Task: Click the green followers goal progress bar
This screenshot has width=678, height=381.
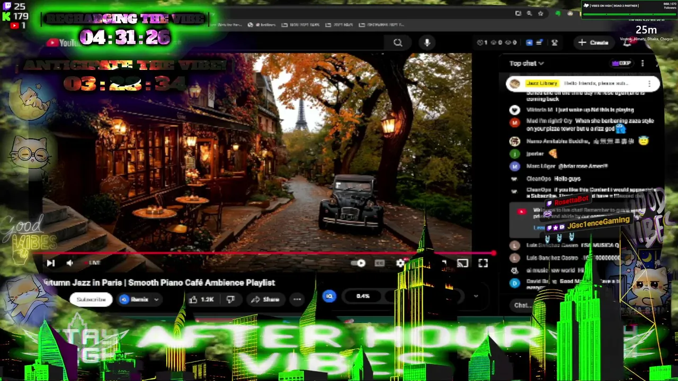Action: 630,14
